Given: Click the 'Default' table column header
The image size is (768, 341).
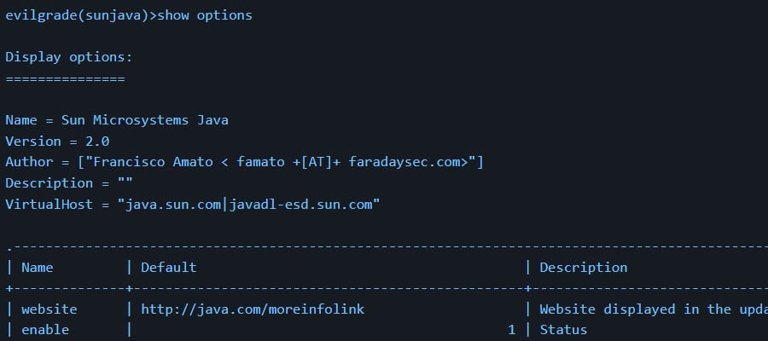Looking at the screenshot, I should [x=168, y=267].
